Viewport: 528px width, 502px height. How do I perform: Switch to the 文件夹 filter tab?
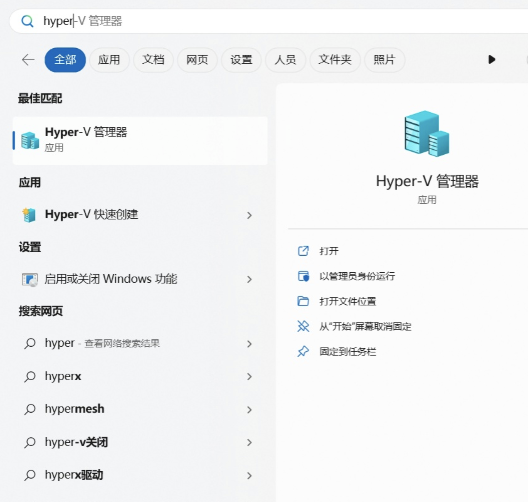(x=335, y=60)
